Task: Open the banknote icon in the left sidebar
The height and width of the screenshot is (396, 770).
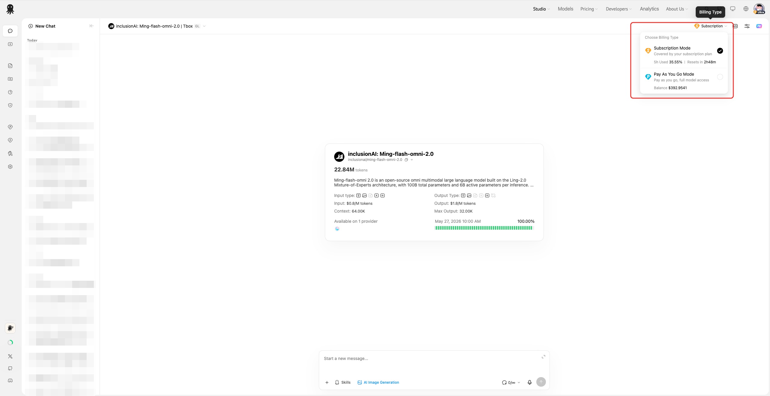Action: pyautogui.click(x=10, y=79)
